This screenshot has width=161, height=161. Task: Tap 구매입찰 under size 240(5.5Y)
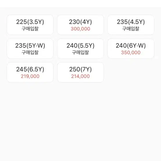pyautogui.click(x=80, y=52)
